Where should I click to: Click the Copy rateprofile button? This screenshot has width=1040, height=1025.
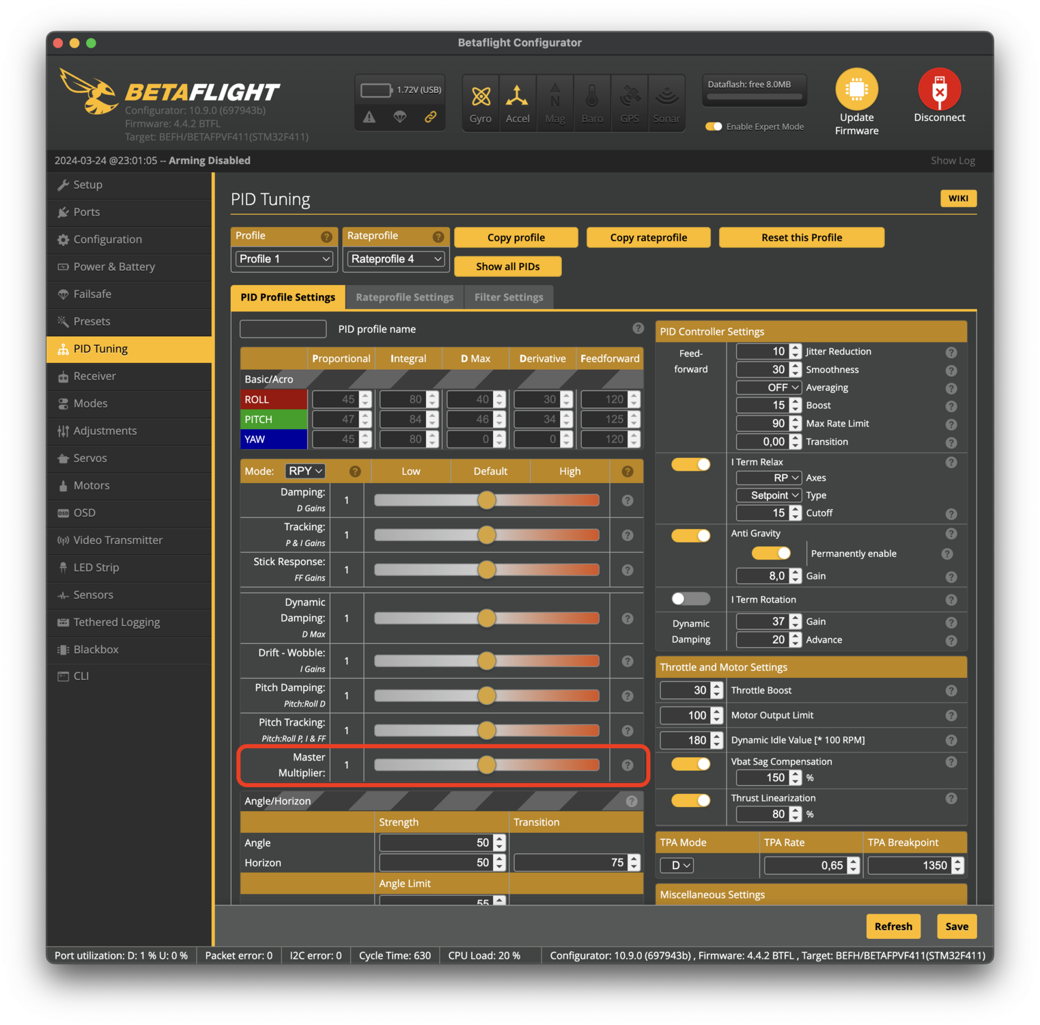(648, 237)
